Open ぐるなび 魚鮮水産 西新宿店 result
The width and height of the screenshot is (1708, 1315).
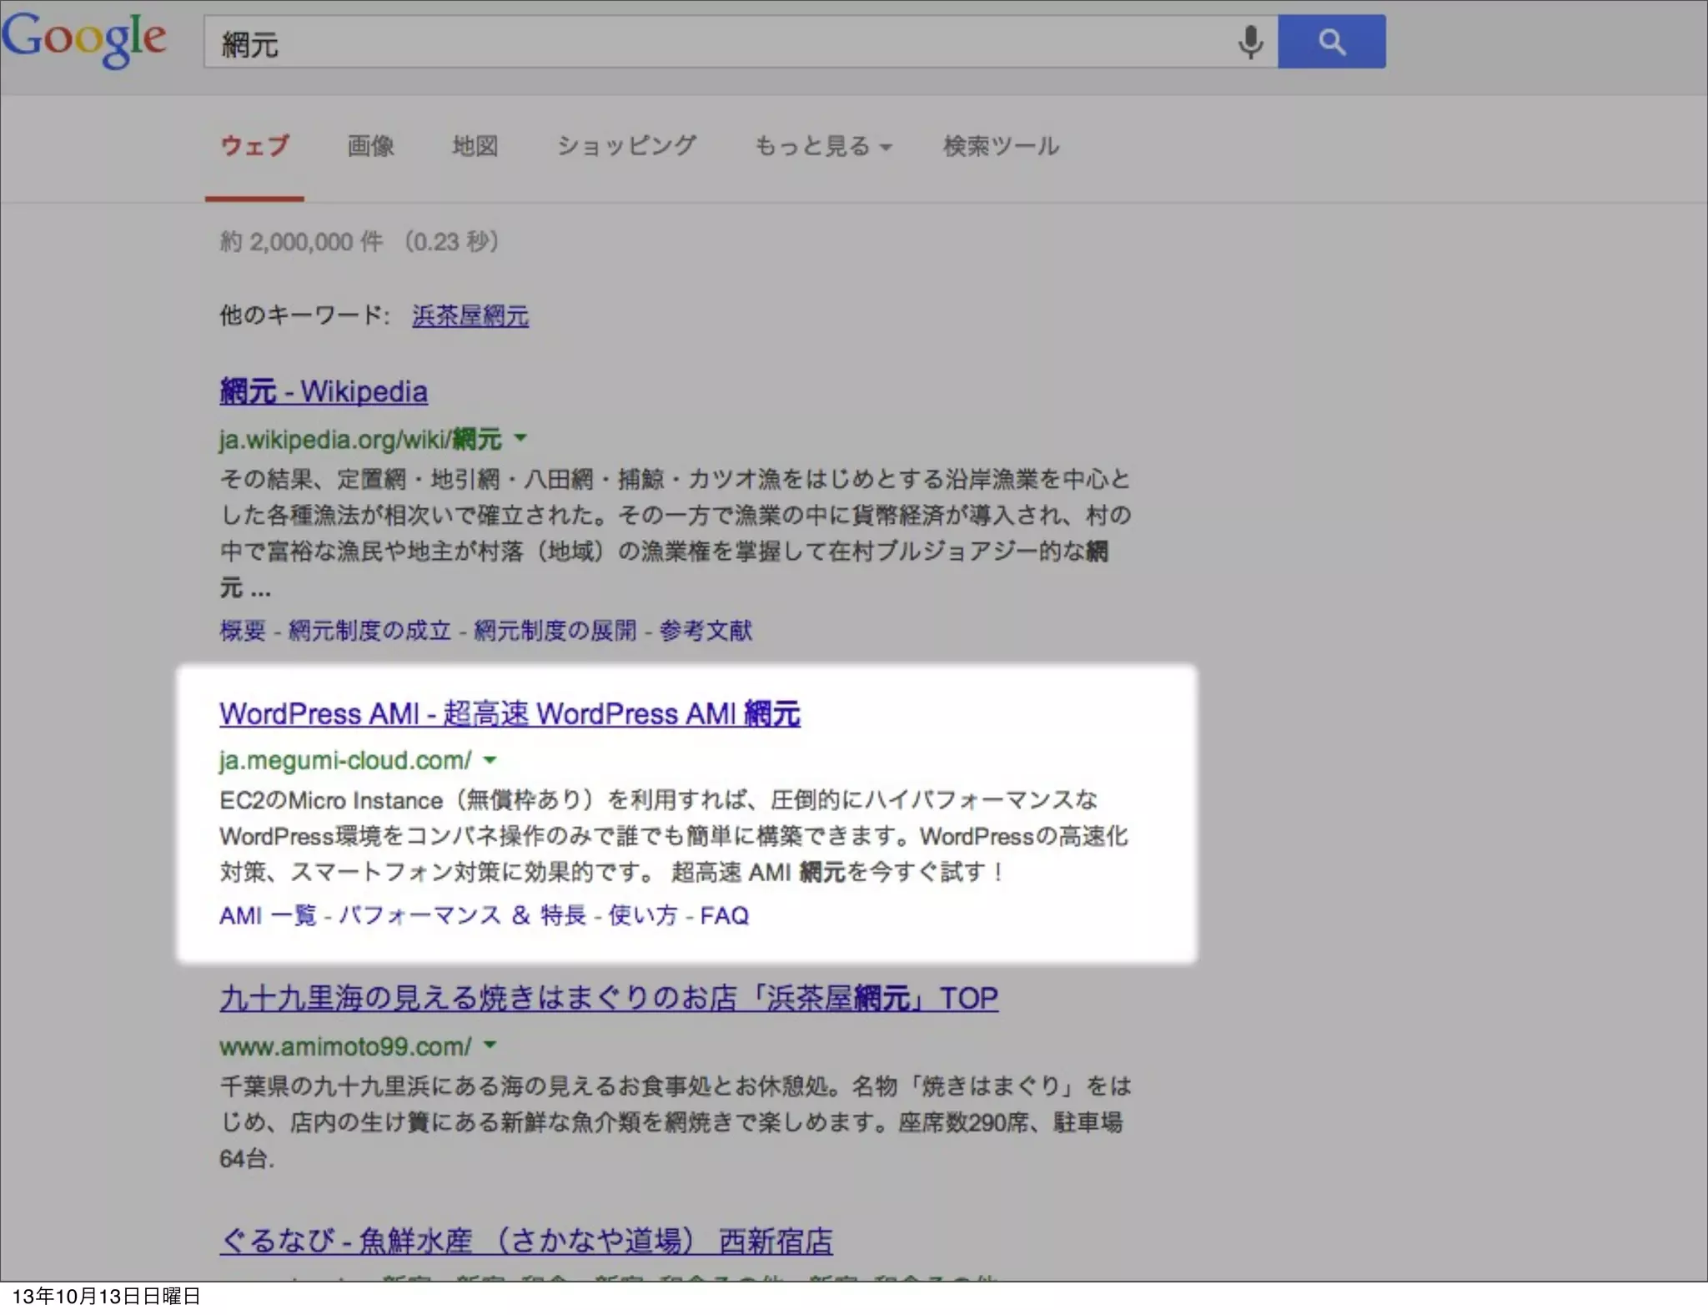[x=526, y=1241]
